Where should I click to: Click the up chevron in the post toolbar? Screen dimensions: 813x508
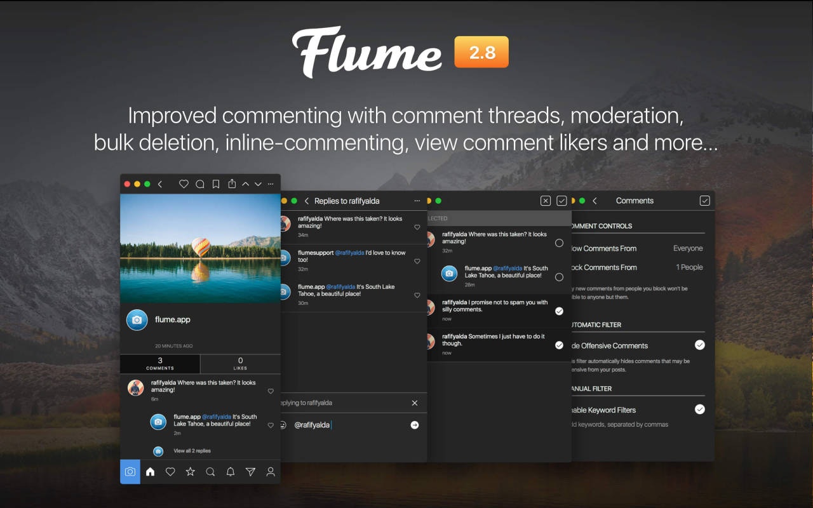coord(245,184)
